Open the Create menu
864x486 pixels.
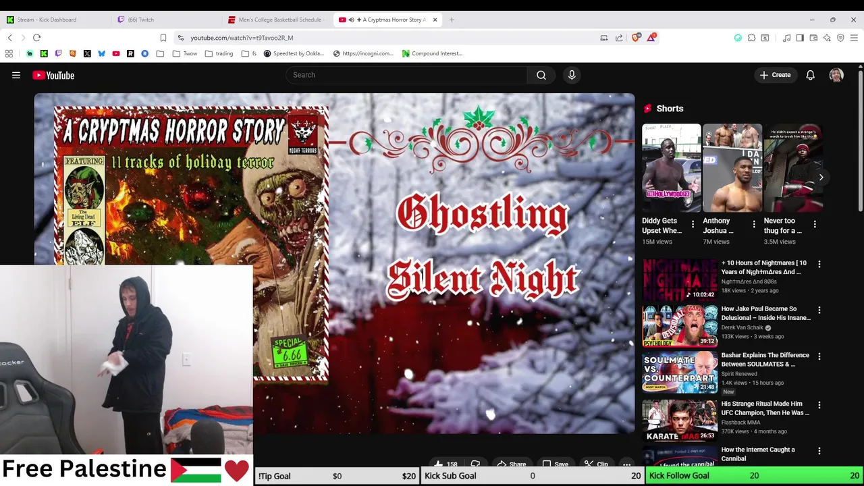[x=775, y=75]
